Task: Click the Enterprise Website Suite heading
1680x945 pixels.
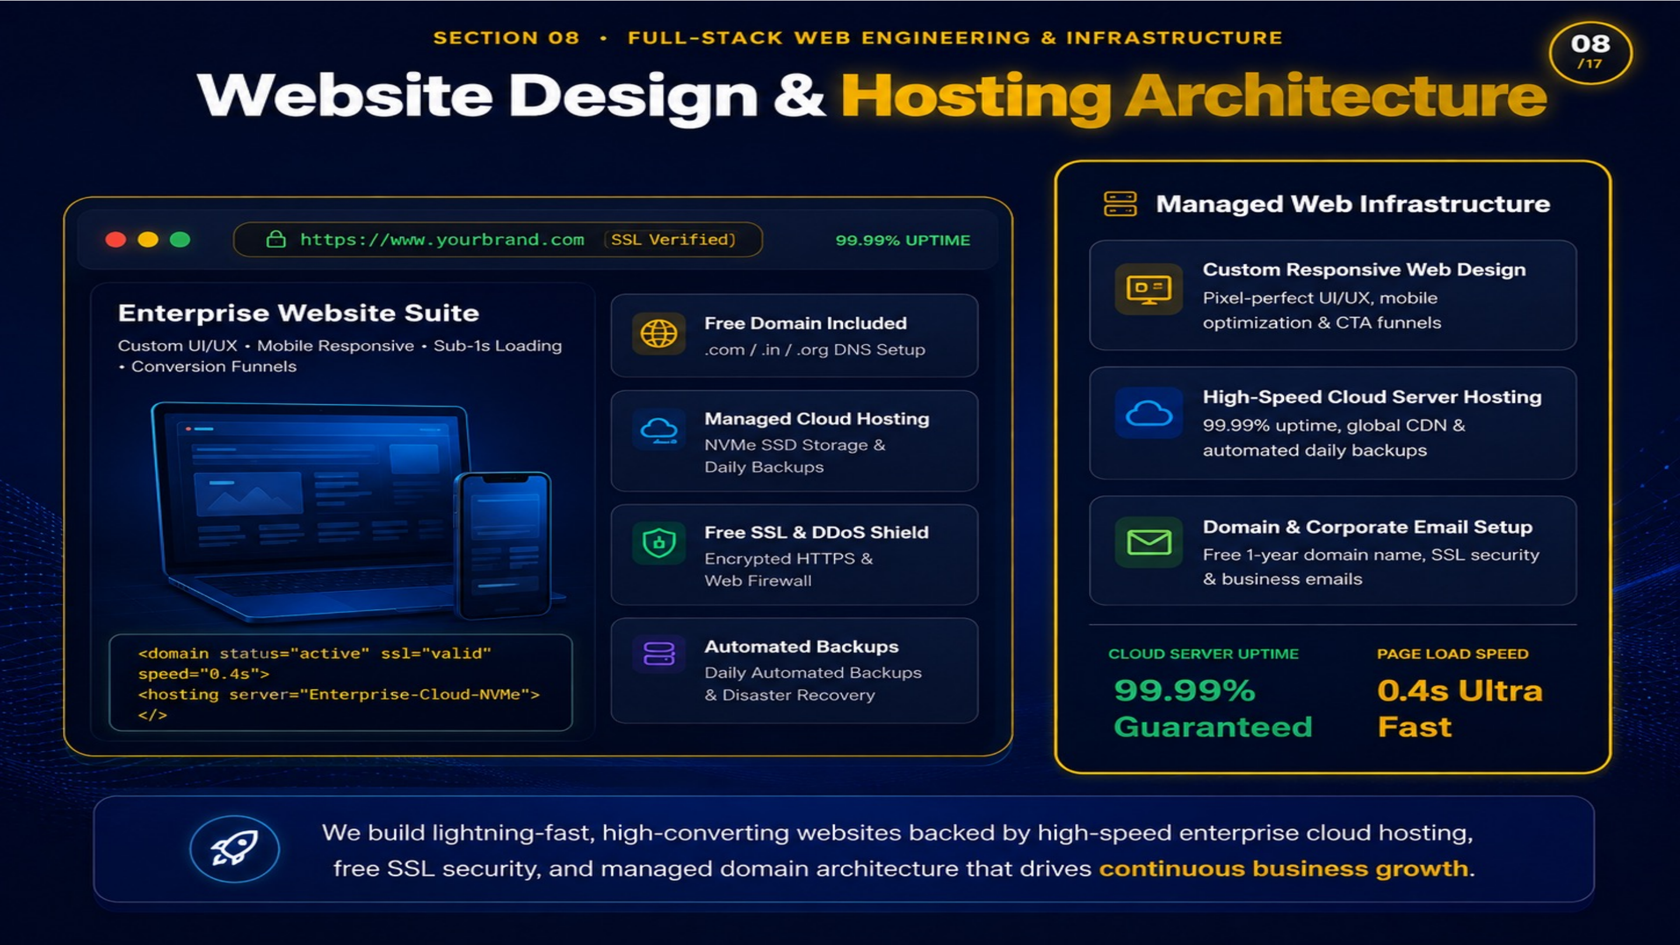Action: pyautogui.click(x=298, y=313)
